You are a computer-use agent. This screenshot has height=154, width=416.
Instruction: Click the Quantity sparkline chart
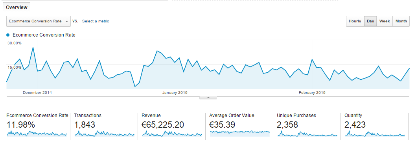(x=375, y=134)
